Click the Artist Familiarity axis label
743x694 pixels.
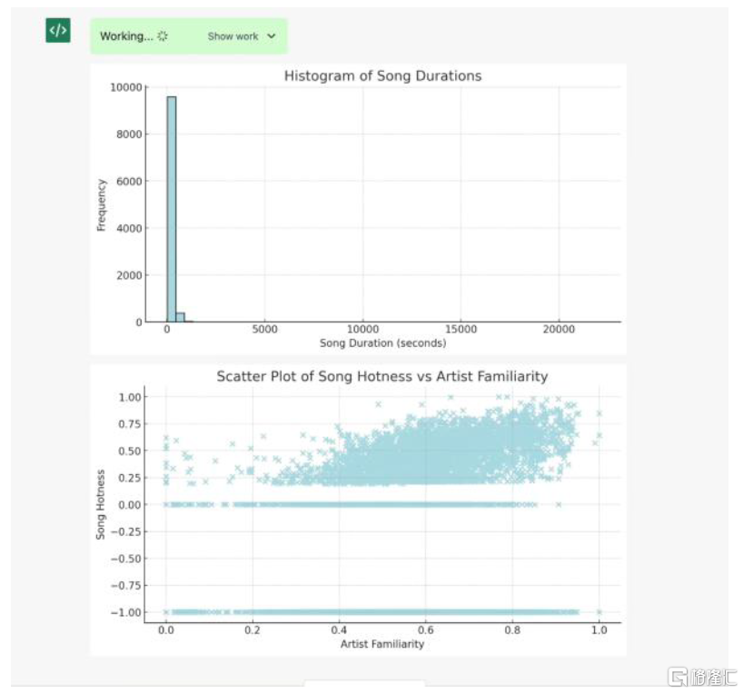[x=381, y=644]
